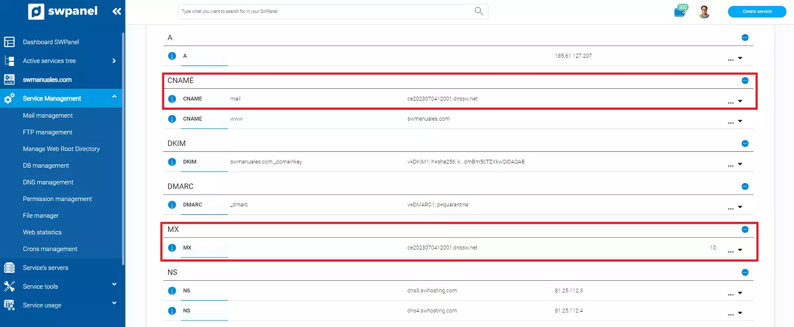Click the Service's servers sidebar icon
Image resolution: width=794 pixels, height=327 pixels.
[9, 268]
